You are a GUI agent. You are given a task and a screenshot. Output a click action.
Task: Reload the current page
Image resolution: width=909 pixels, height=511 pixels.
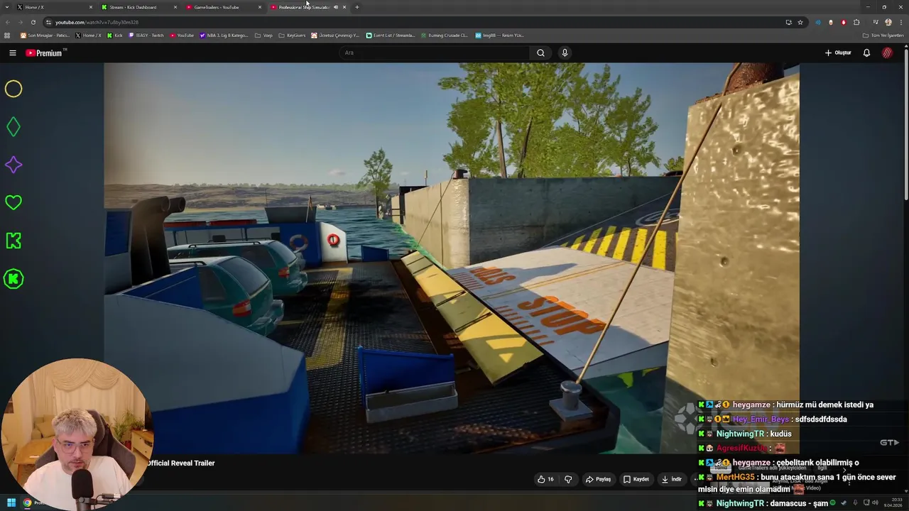click(x=33, y=22)
